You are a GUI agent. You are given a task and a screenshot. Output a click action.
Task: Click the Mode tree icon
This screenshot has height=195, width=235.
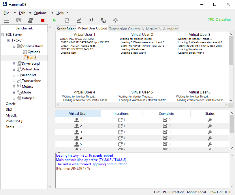(x=19, y=92)
